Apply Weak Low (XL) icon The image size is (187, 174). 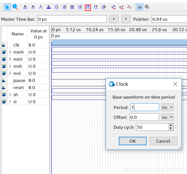(57, 7)
